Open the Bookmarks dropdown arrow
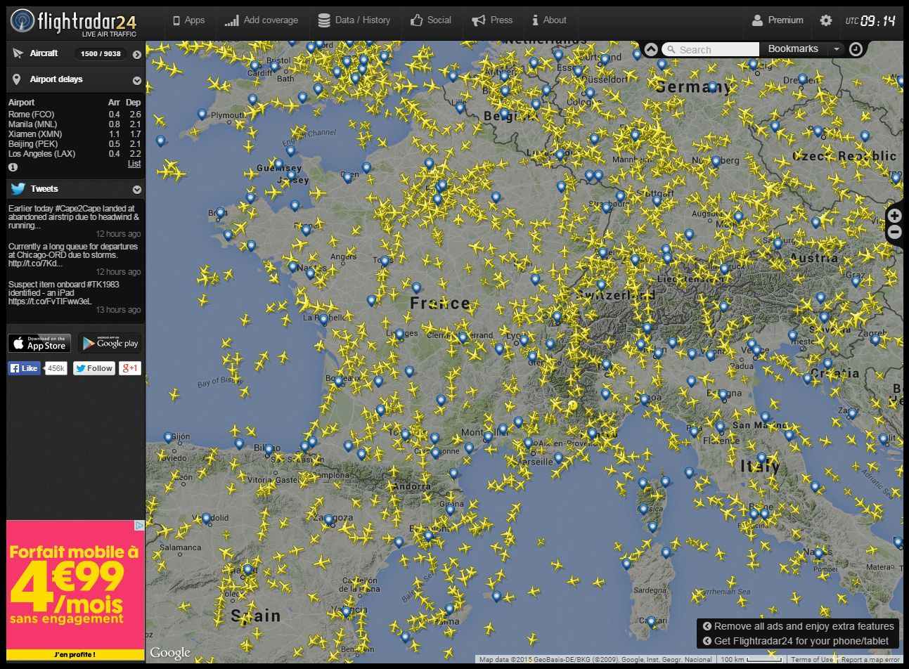This screenshot has height=669, width=909. (x=836, y=49)
